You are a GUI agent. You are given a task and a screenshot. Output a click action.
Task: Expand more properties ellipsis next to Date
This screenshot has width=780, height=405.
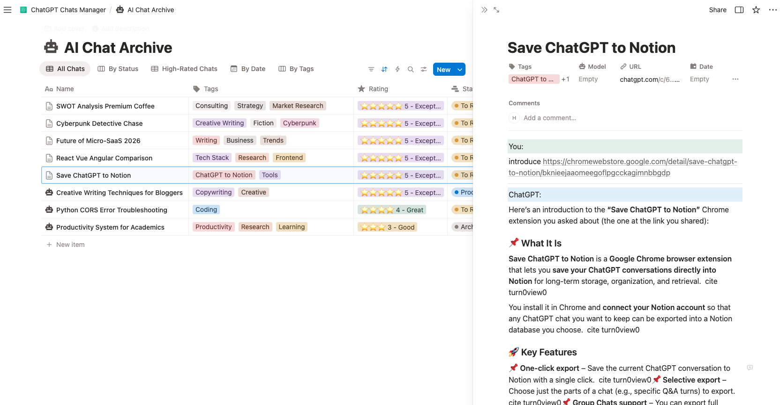click(x=735, y=79)
